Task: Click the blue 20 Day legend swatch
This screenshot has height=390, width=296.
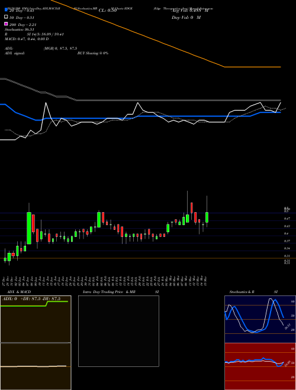Action: click(x=6, y=10)
